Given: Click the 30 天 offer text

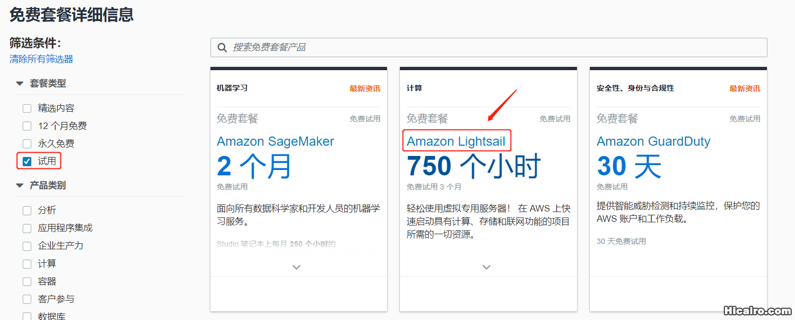Looking at the screenshot, I should click(629, 166).
